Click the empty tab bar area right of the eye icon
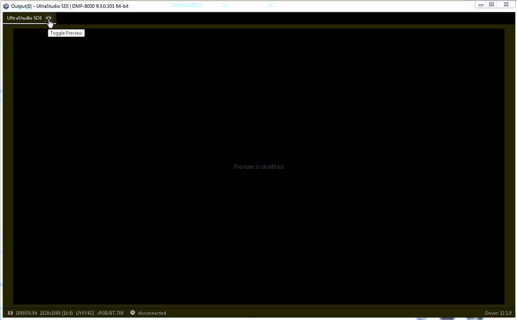The image size is (517, 320). pos(288,18)
